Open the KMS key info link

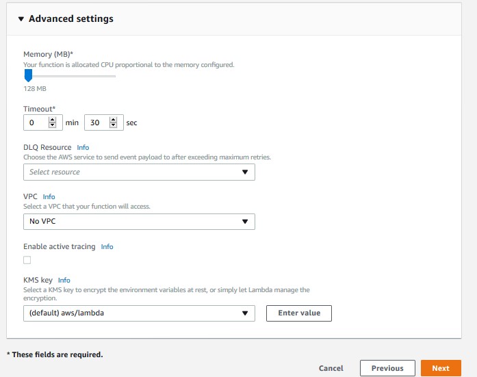64,280
